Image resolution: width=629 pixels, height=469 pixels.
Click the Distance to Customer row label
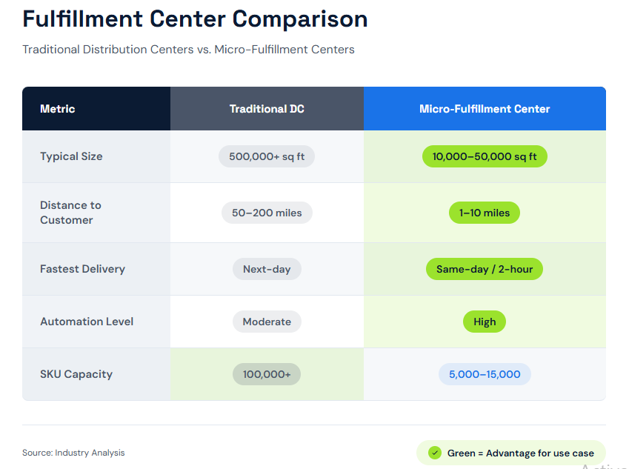(x=70, y=213)
